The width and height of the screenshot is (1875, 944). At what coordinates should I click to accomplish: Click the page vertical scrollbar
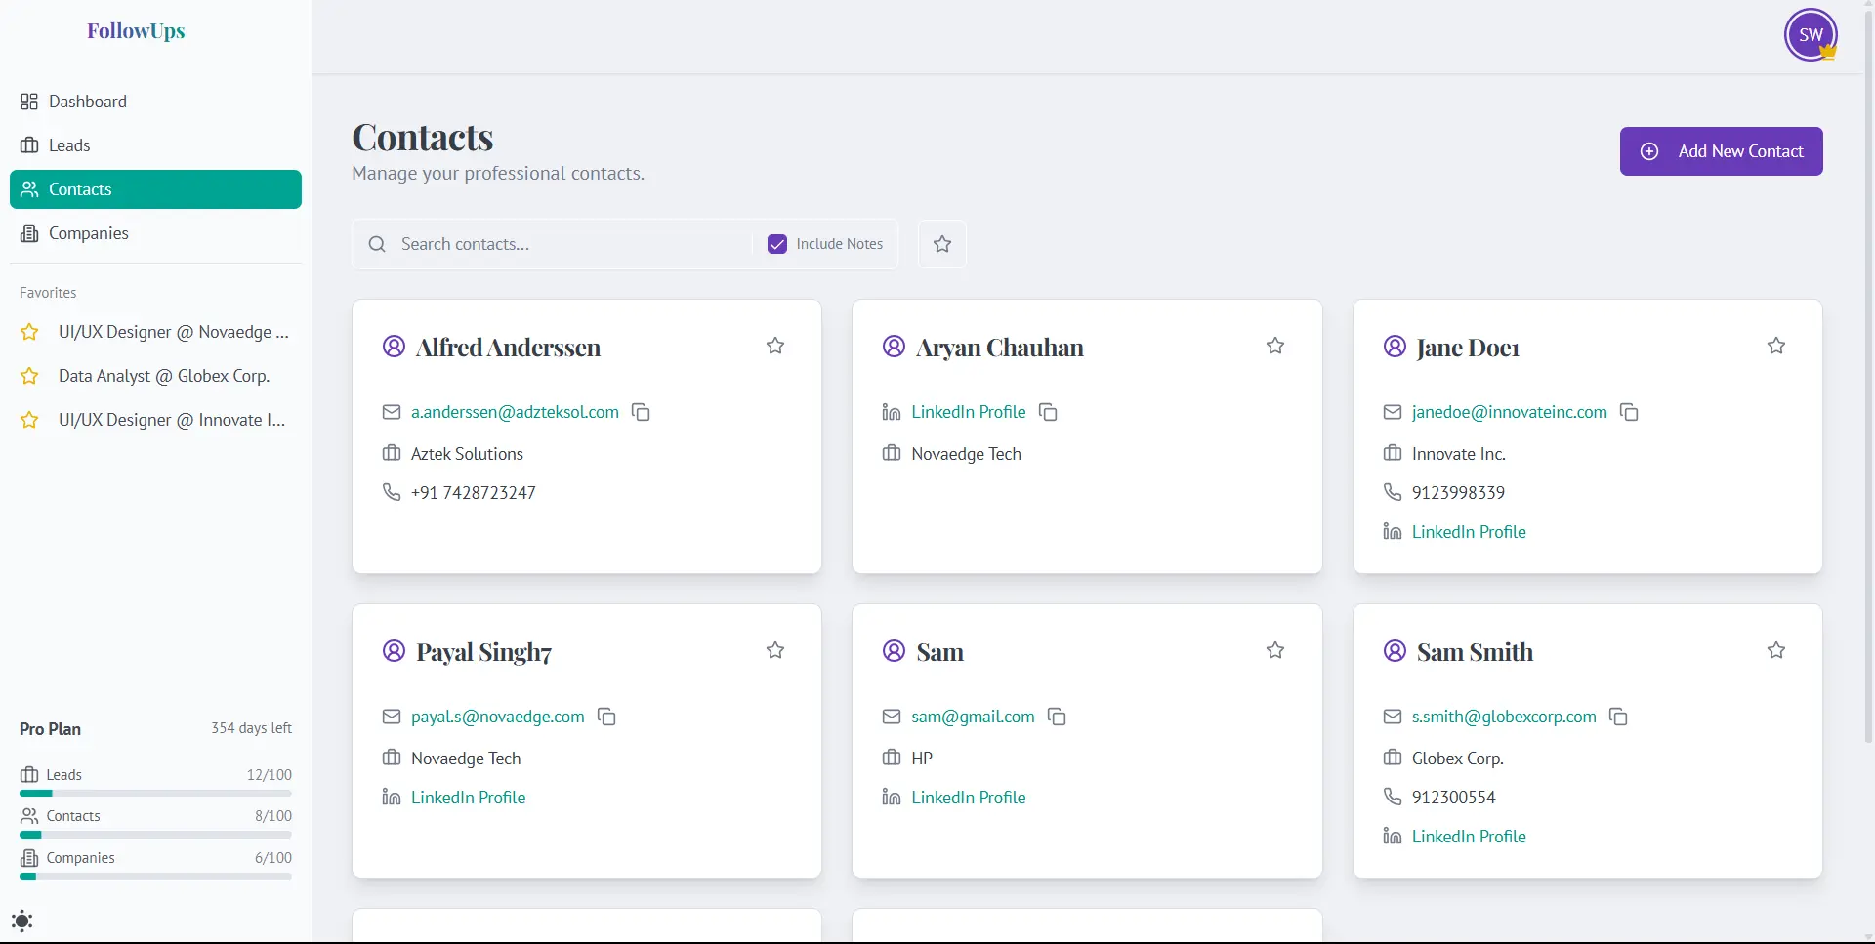point(1868,377)
